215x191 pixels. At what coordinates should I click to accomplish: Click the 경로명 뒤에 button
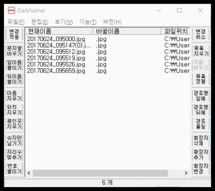pos(201,110)
